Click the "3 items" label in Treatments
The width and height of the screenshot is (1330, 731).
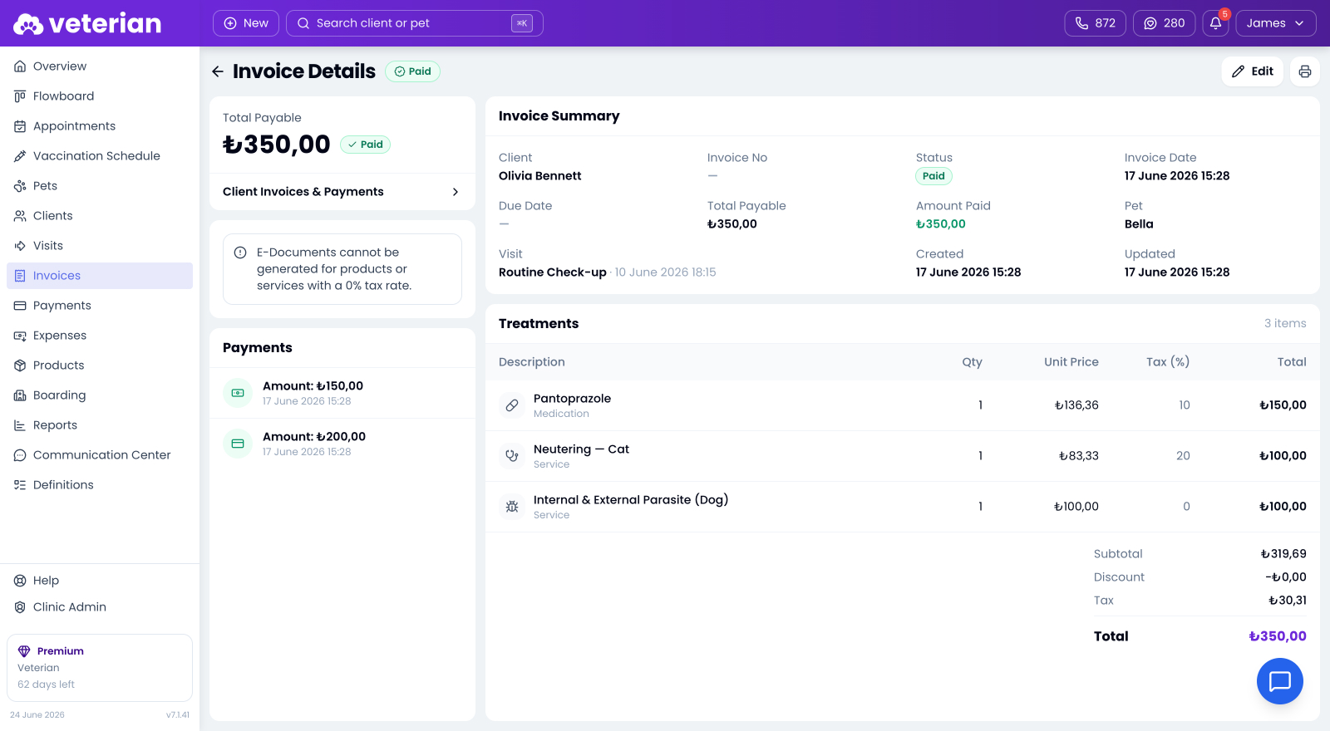(x=1285, y=324)
